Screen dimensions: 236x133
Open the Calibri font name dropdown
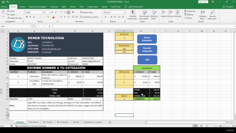[42, 12]
